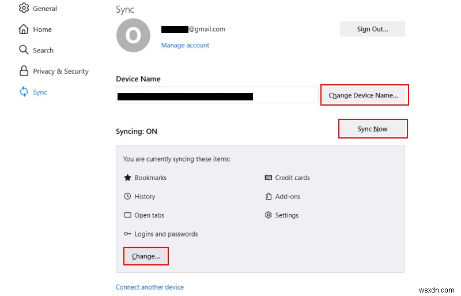This screenshot has width=461, height=296.
Task: Click the Privacy & Security lock icon
Action: pos(24,71)
